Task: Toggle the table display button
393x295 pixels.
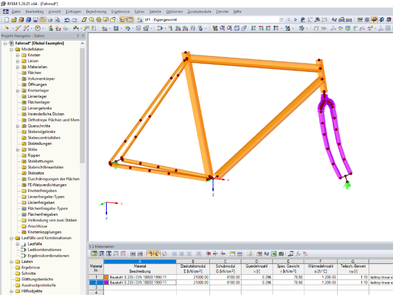Action: coord(130,20)
